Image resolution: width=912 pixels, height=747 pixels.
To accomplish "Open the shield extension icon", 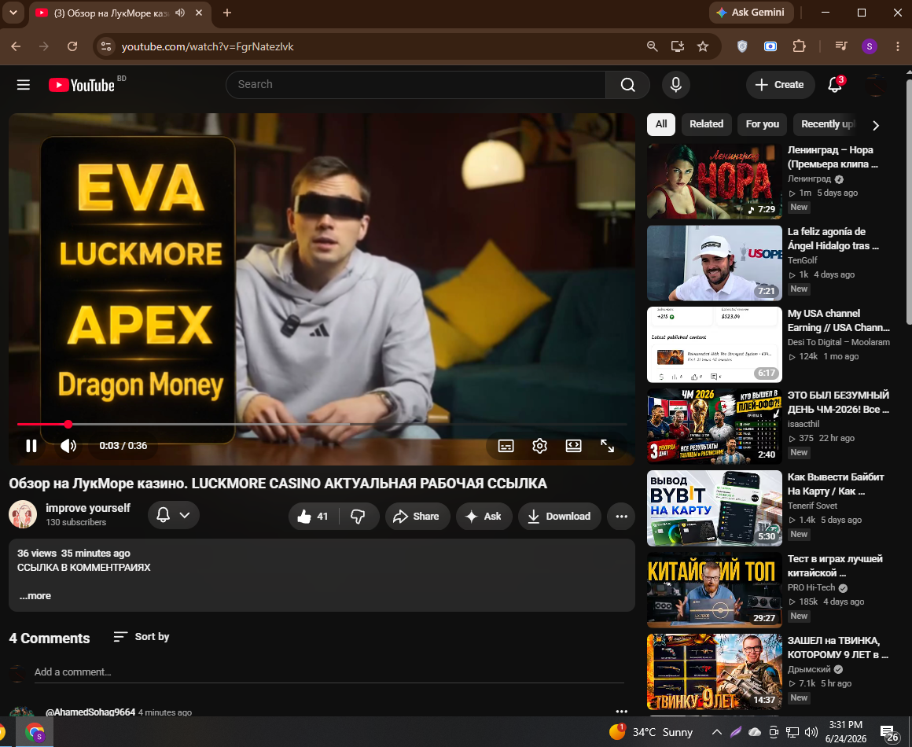I will tap(742, 46).
